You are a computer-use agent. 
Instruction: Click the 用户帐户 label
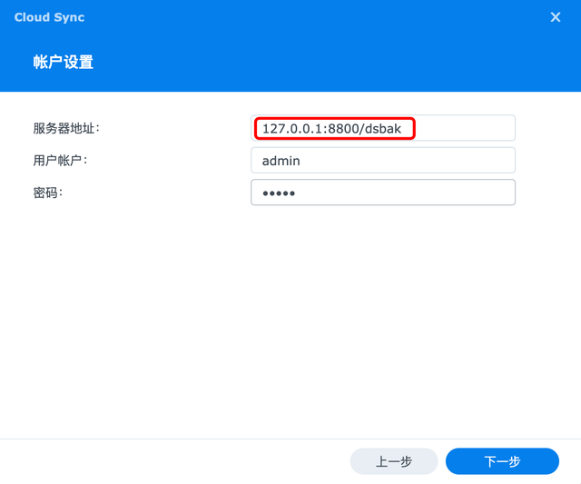61,161
